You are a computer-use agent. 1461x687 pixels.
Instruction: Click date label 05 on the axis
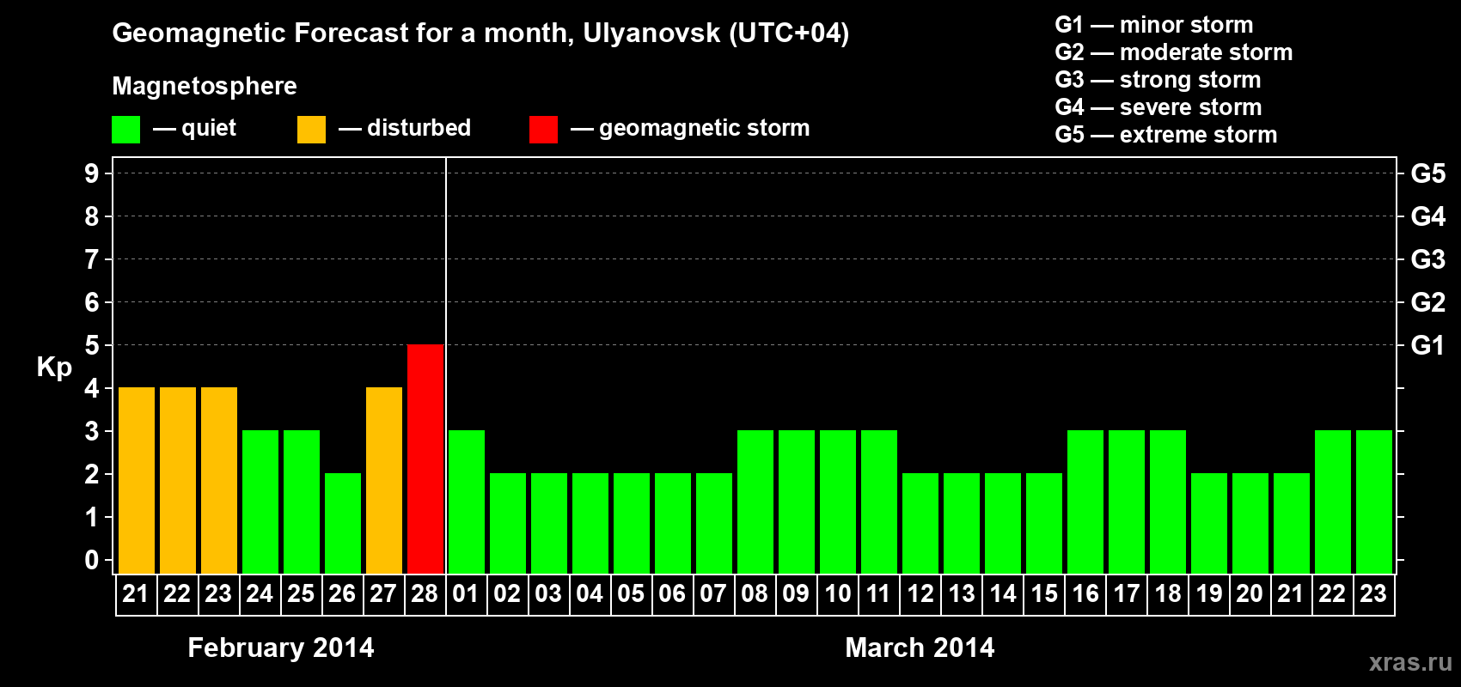pyautogui.click(x=631, y=593)
